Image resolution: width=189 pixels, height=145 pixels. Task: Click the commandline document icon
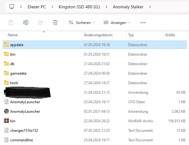6,140
